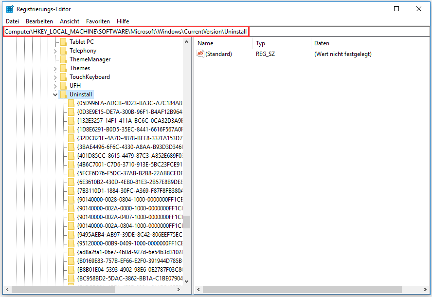The width and height of the screenshot is (432, 297).
Task: Expand the TouchKeyboard key
Action: pos(55,77)
